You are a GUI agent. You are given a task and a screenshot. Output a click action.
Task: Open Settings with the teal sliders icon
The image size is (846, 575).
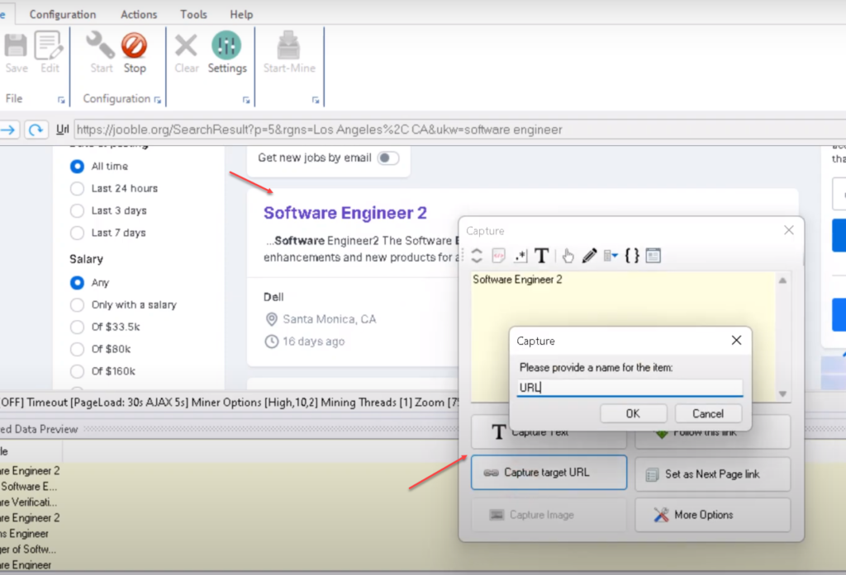(226, 46)
